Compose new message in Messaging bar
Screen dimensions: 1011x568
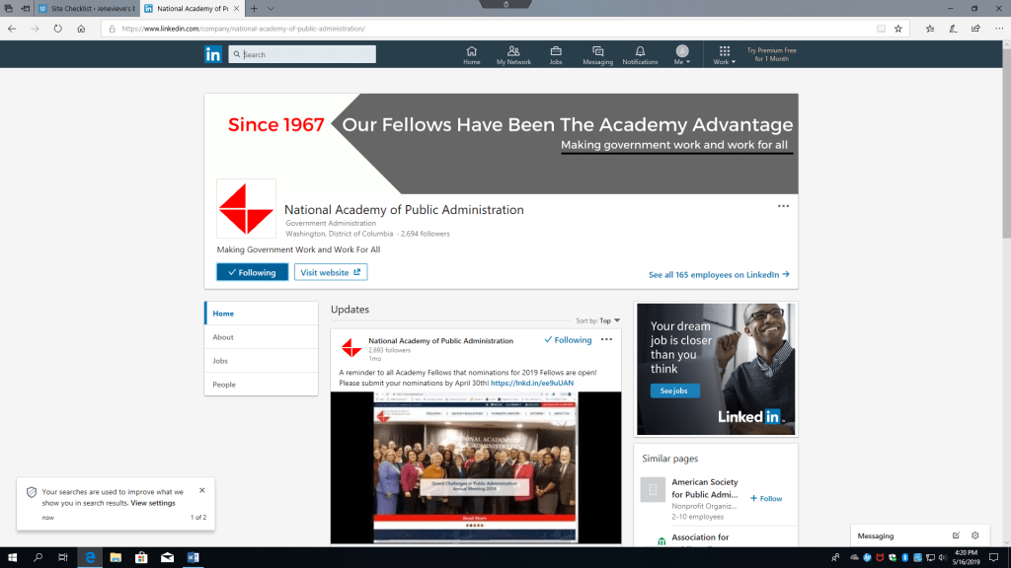[x=956, y=535]
